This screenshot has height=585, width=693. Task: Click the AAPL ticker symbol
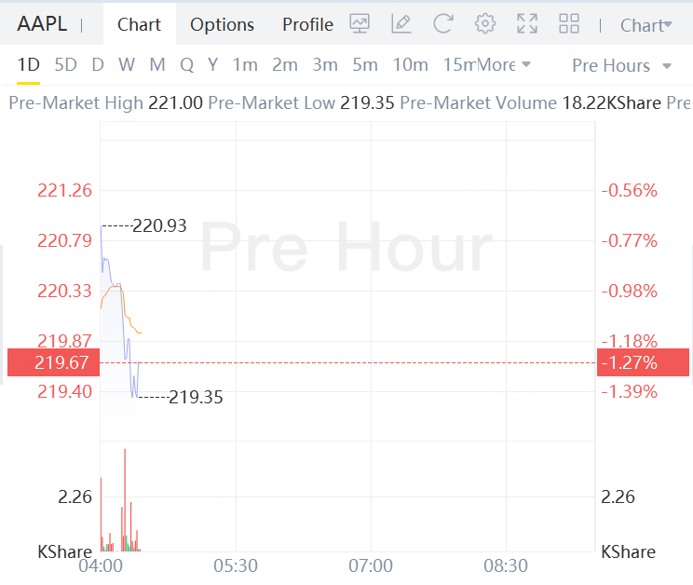42,25
